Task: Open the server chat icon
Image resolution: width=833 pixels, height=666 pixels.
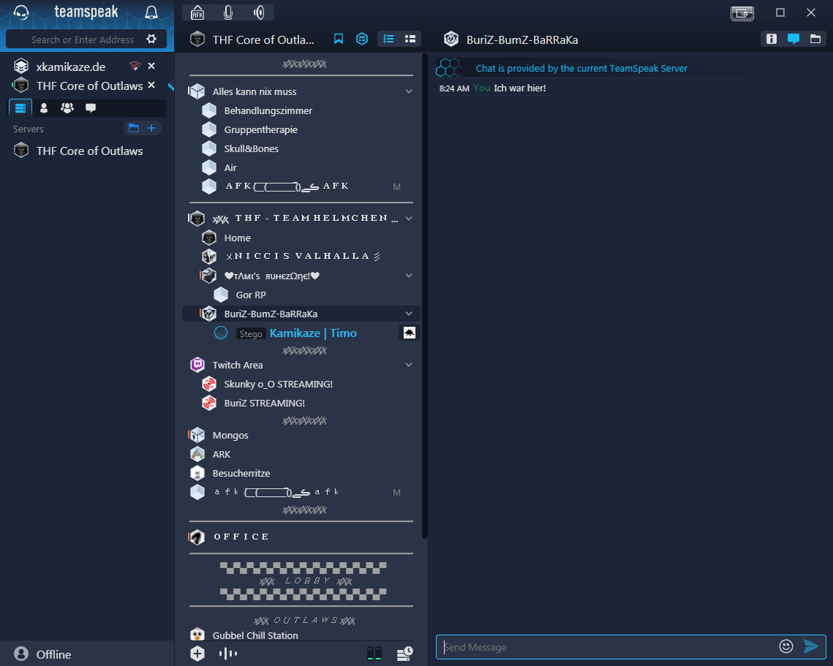Action: pos(362,39)
